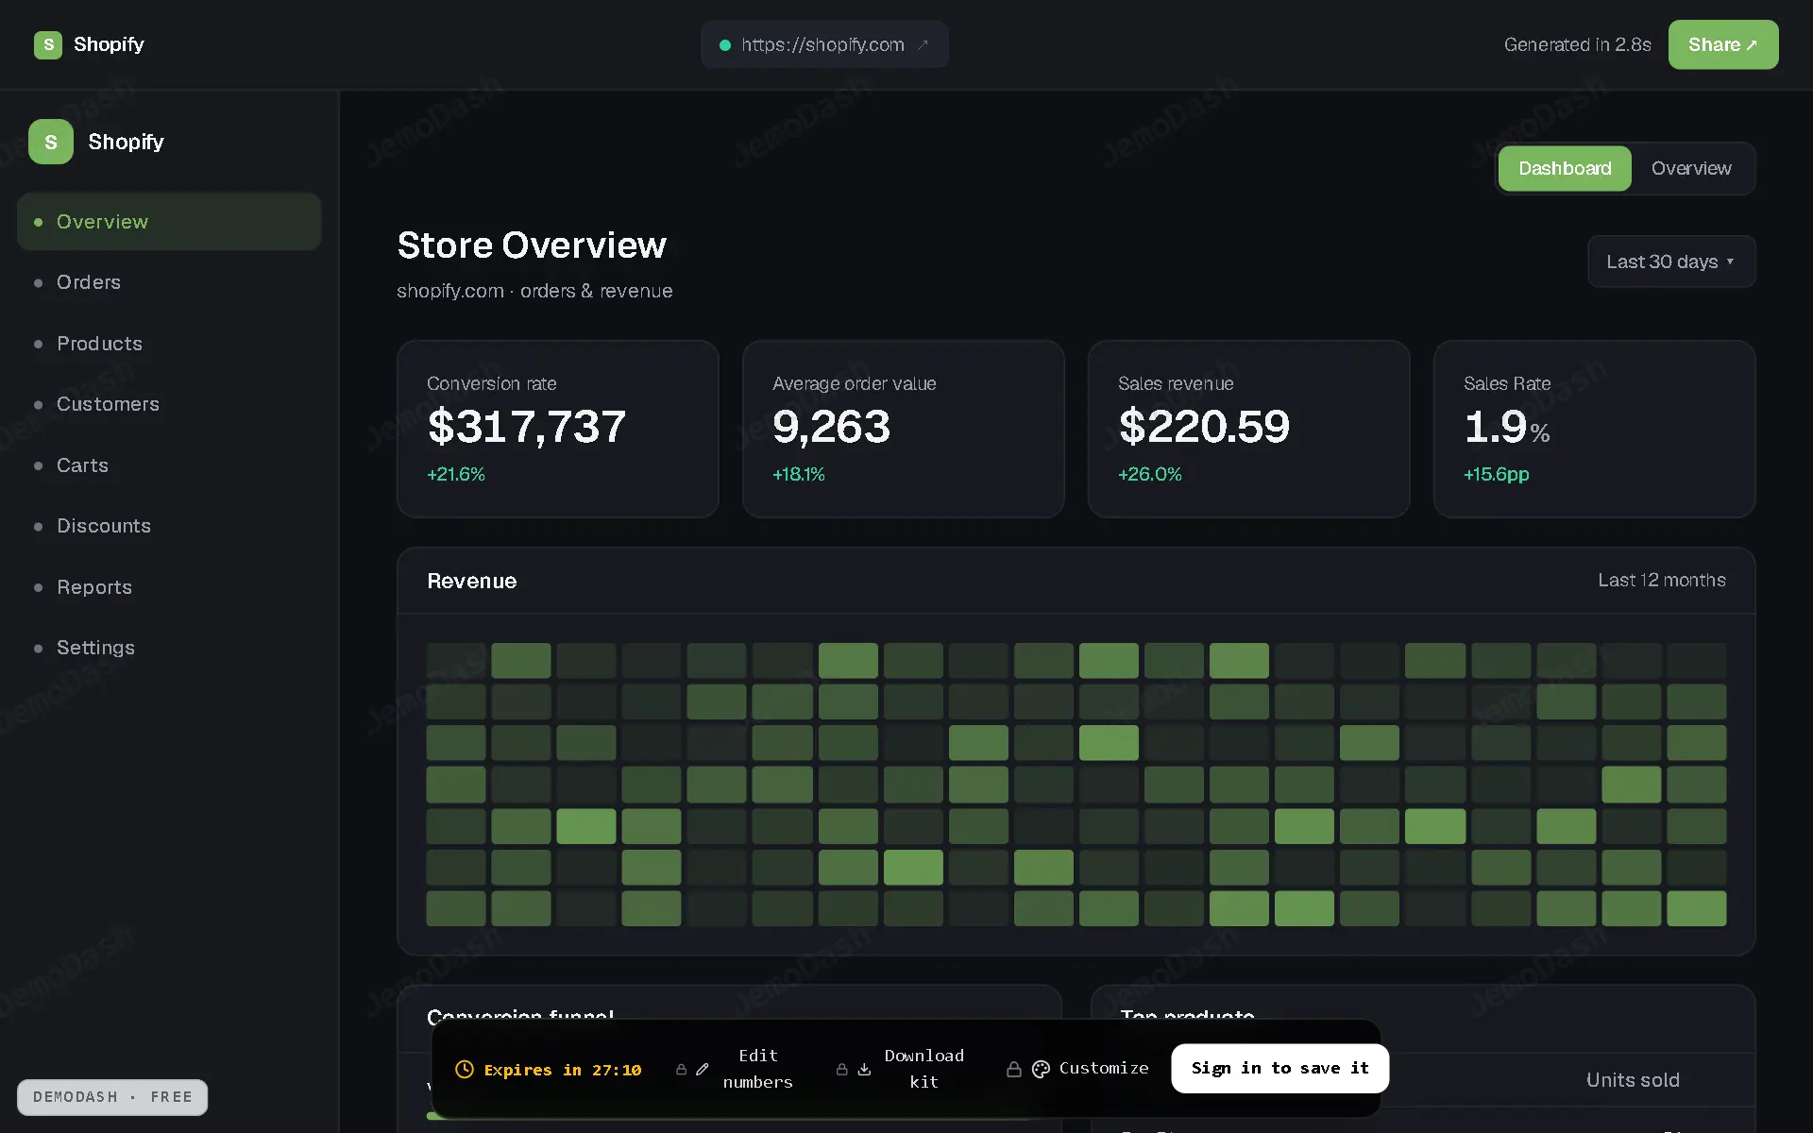
Task: Go to Products in the sidebar
Action: point(169,344)
